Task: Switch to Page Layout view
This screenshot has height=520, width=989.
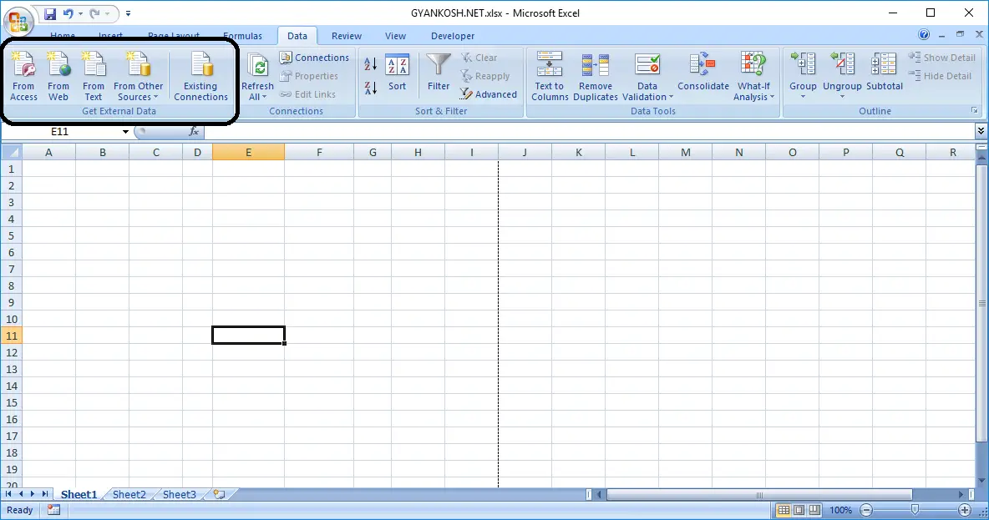Action: 799,510
